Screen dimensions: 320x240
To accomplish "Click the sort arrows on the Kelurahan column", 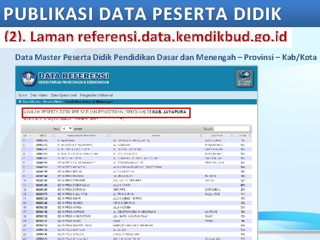I will coord(232,136).
